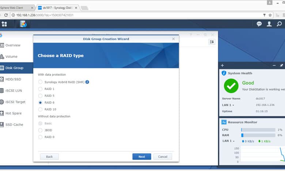Click the Back button

point(49,157)
